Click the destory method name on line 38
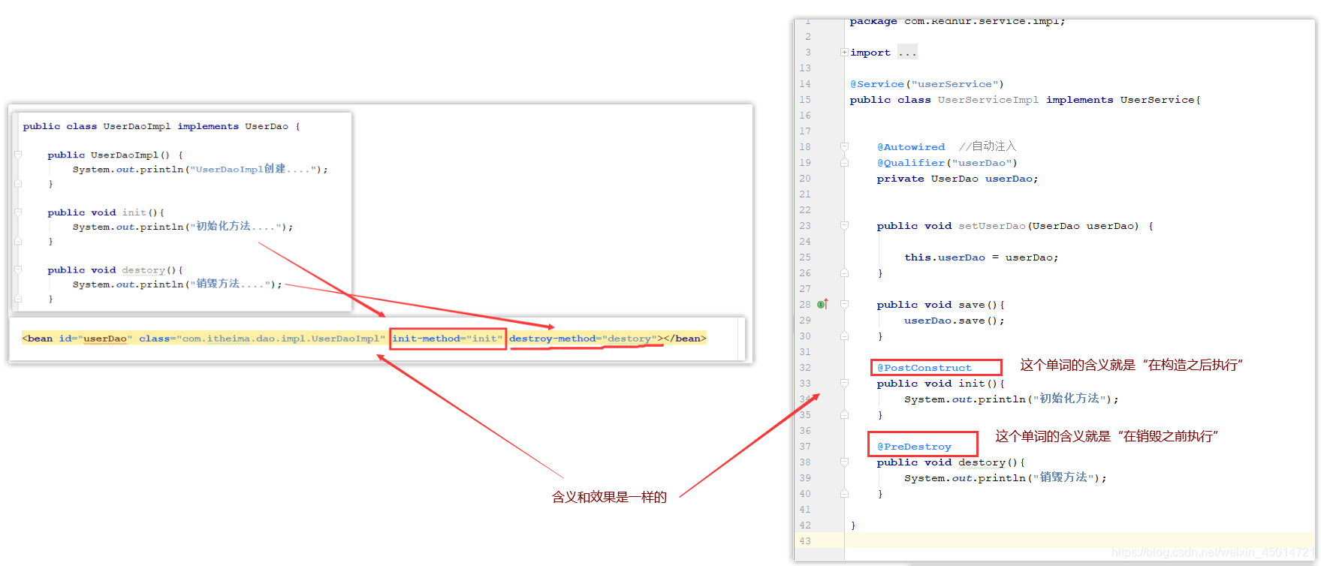This screenshot has height=566, width=1321. 982,462
